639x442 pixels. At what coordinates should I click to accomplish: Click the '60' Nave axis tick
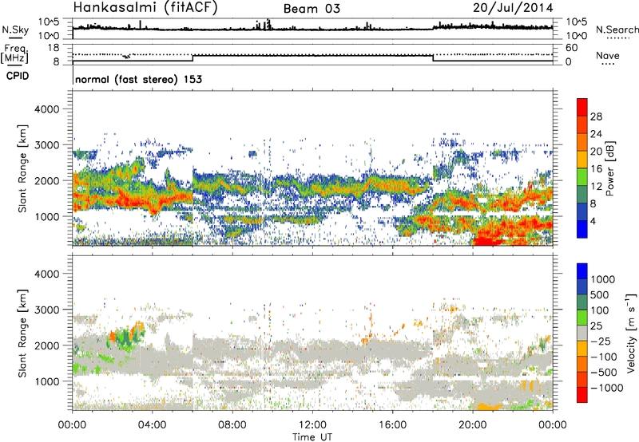pos(572,48)
